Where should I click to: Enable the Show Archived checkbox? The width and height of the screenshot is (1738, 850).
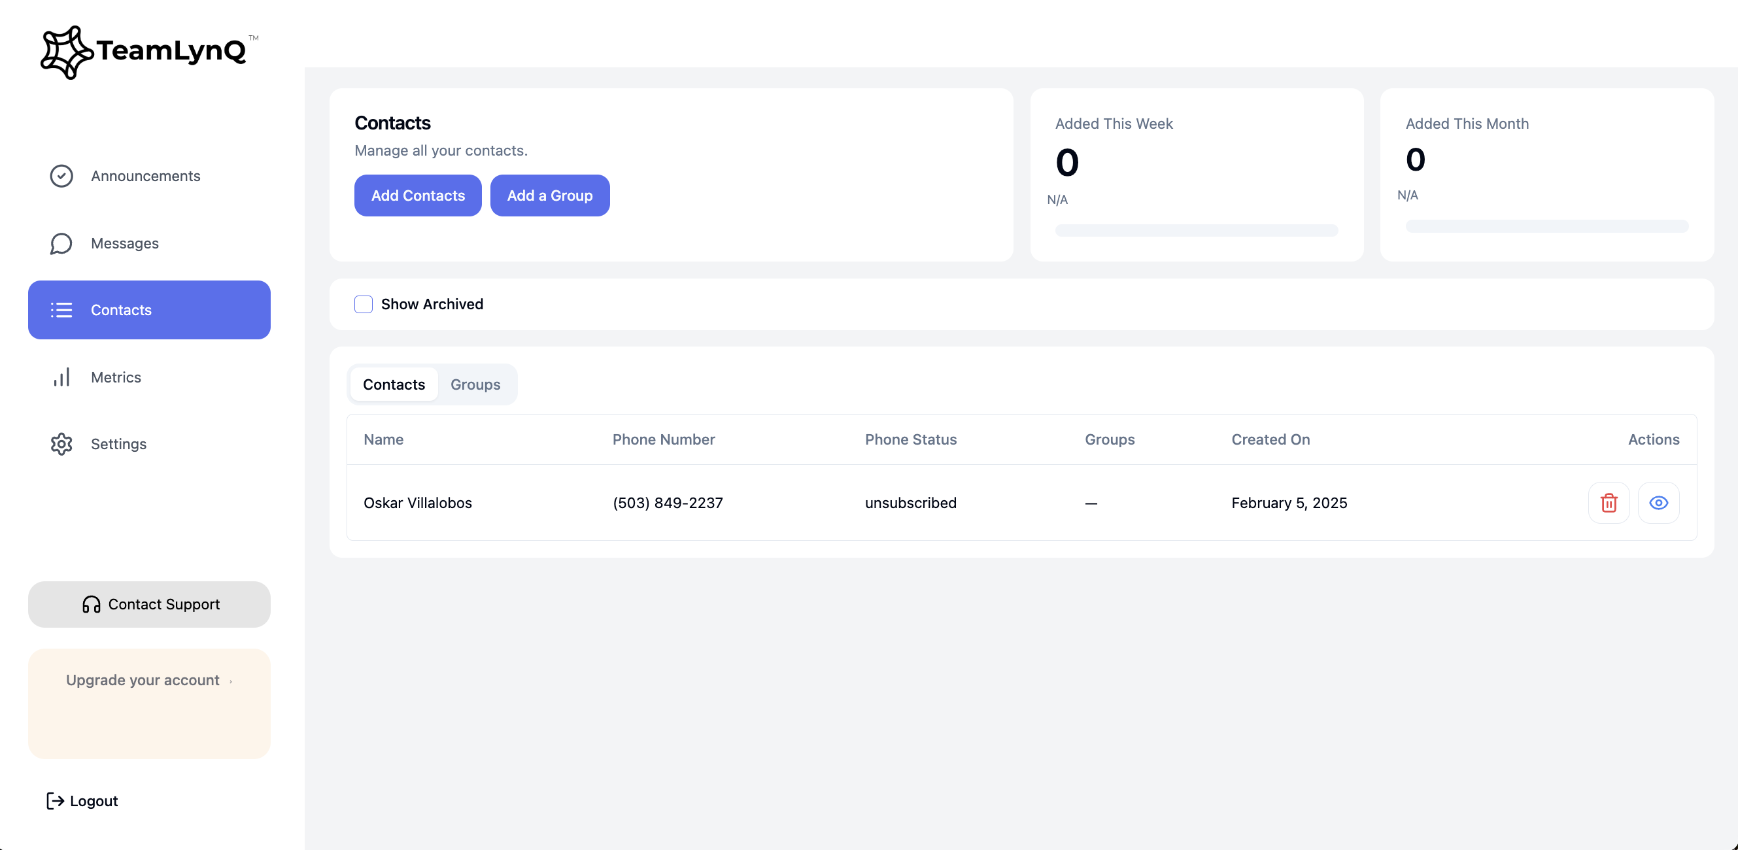[x=364, y=304]
